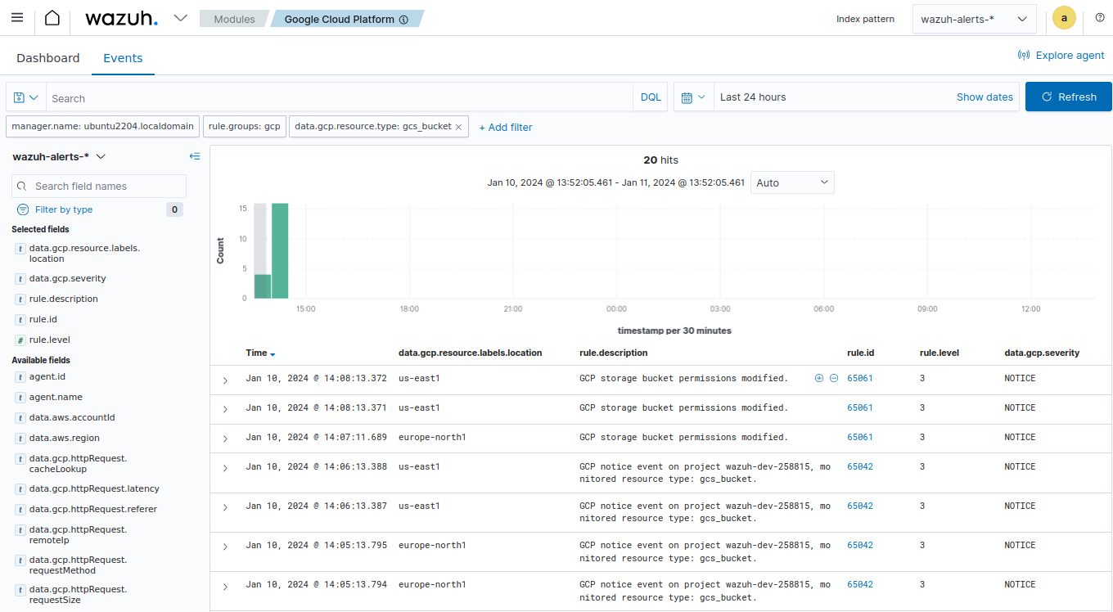This screenshot has height=612, width=1113.
Task: Expand the 14:08:13.371 event row
Action: tap(225, 410)
